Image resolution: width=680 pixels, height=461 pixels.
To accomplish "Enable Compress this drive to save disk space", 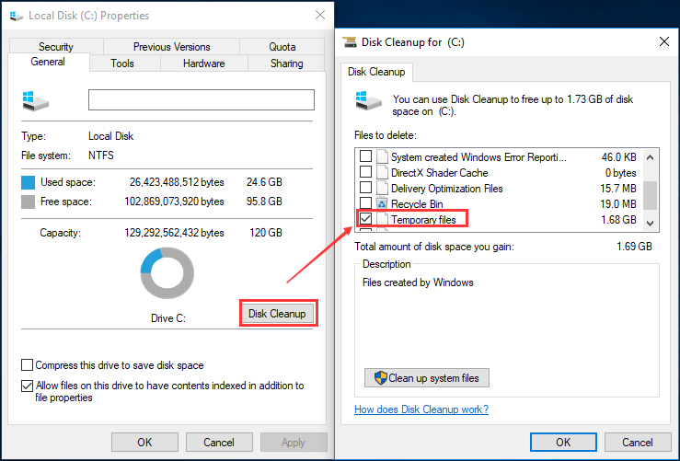I will point(28,365).
